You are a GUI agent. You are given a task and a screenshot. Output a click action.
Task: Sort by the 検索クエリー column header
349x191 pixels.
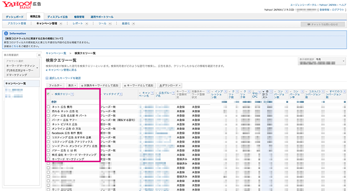tap(62, 94)
